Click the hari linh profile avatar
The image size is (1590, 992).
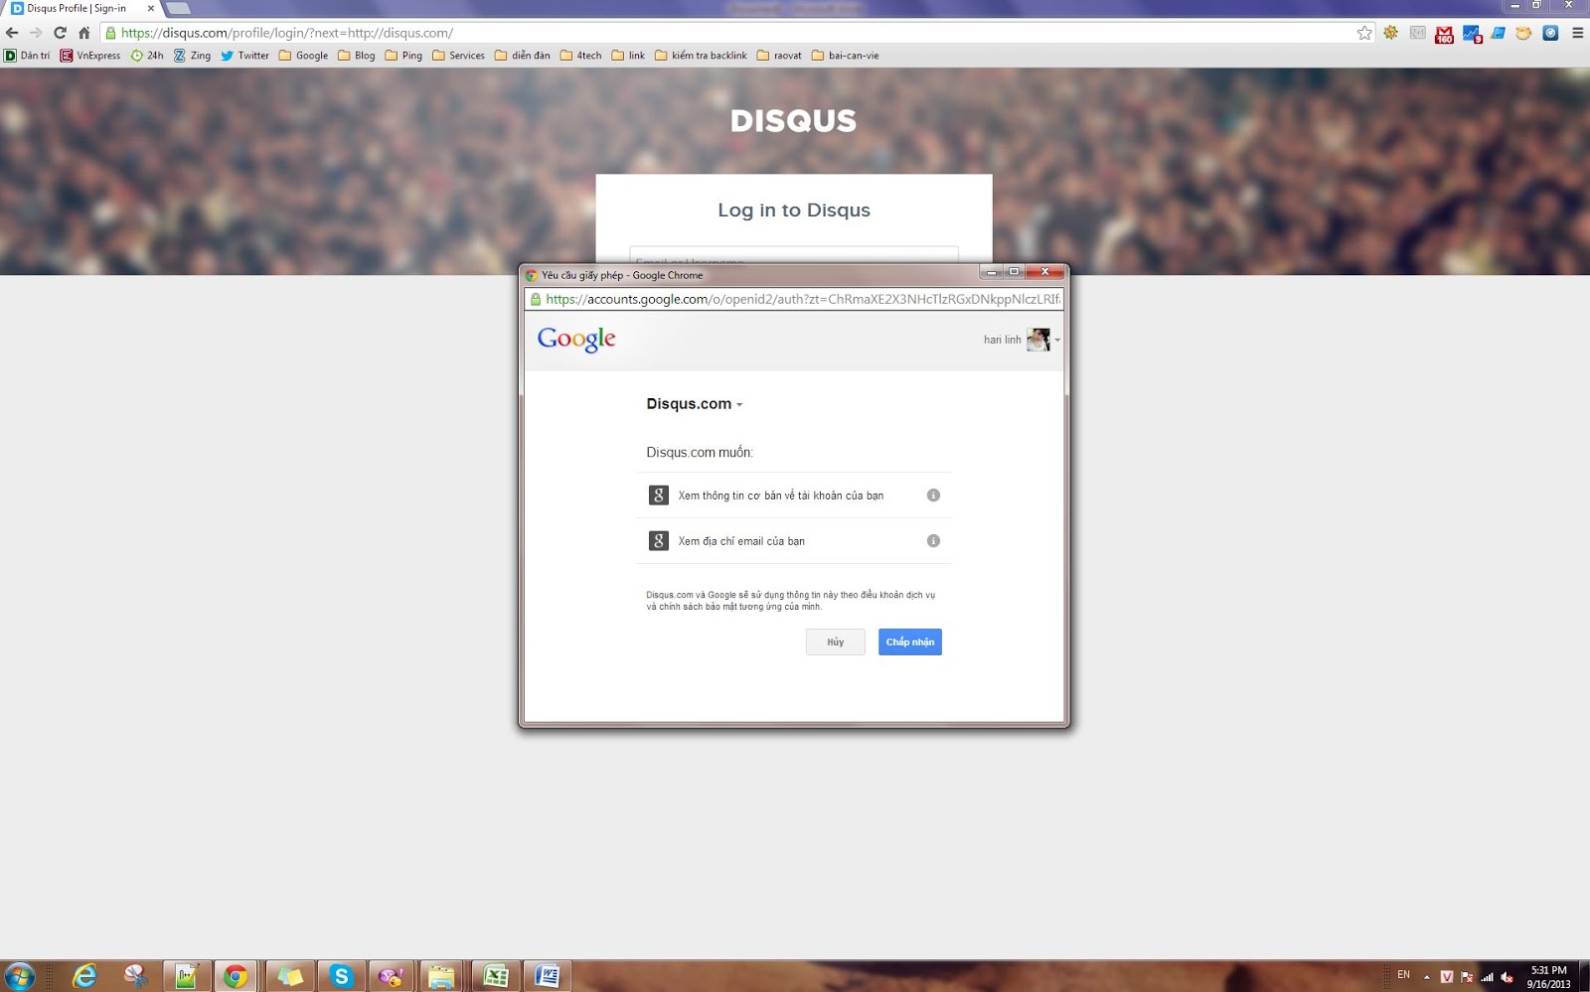(1037, 340)
